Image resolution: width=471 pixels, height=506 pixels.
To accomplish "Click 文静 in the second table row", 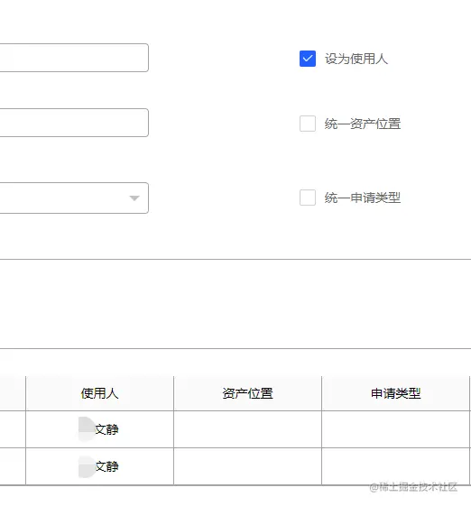I will 106,466.
